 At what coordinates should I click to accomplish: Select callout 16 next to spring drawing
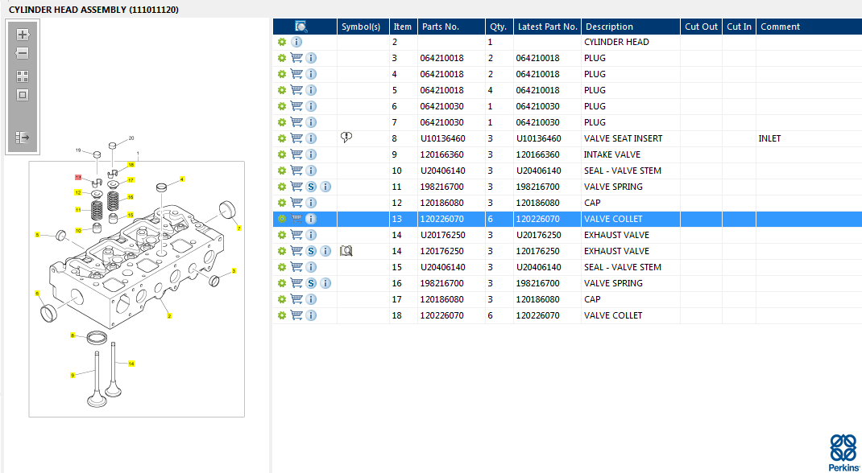tap(131, 196)
